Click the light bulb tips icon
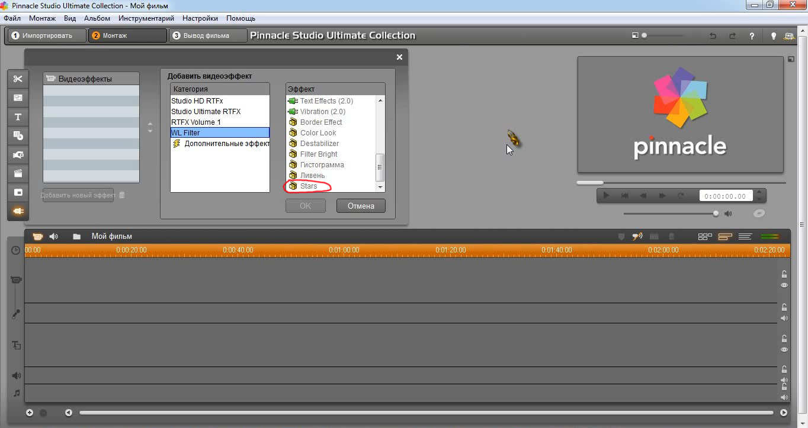The width and height of the screenshot is (808, 428). point(773,36)
